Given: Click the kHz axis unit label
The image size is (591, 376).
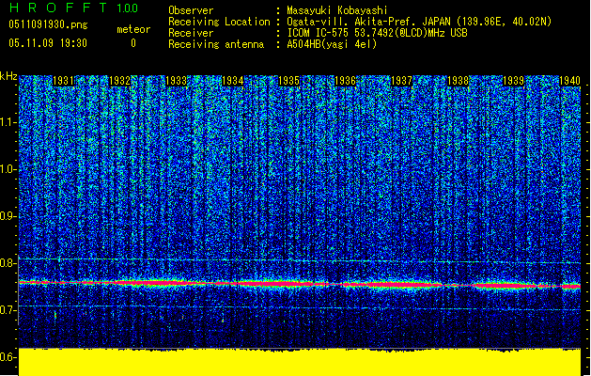Looking at the screenshot, I should (8, 76).
